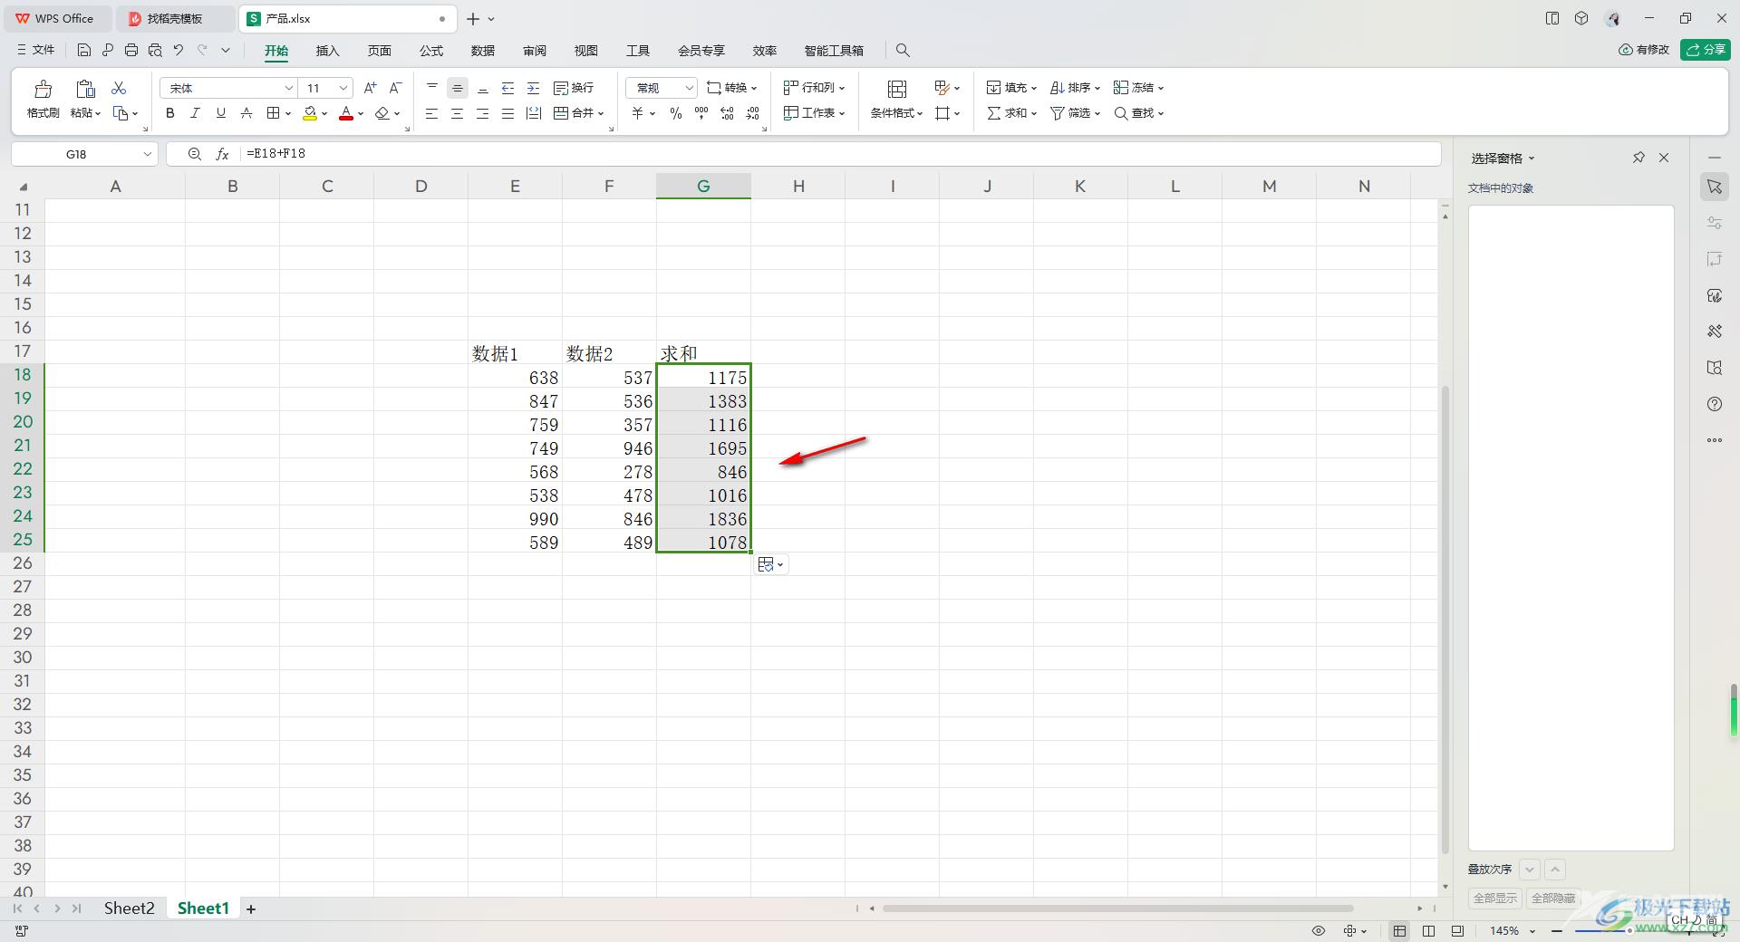Expand the merge cells (合并) dropdown
This screenshot has width=1740, height=942.
pyautogui.click(x=600, y=113)
